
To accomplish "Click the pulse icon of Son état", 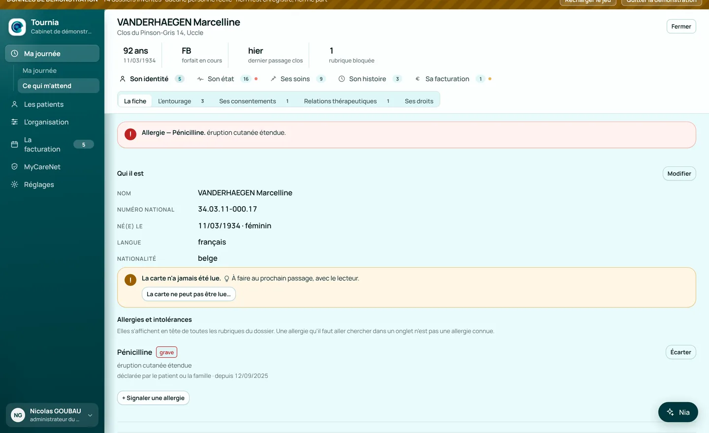I will [x=200, y=79].
